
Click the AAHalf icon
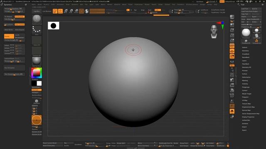(232, 41)
